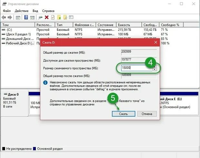Click the Disk Management window title icon
200x158 pixels.
point(4,4)
